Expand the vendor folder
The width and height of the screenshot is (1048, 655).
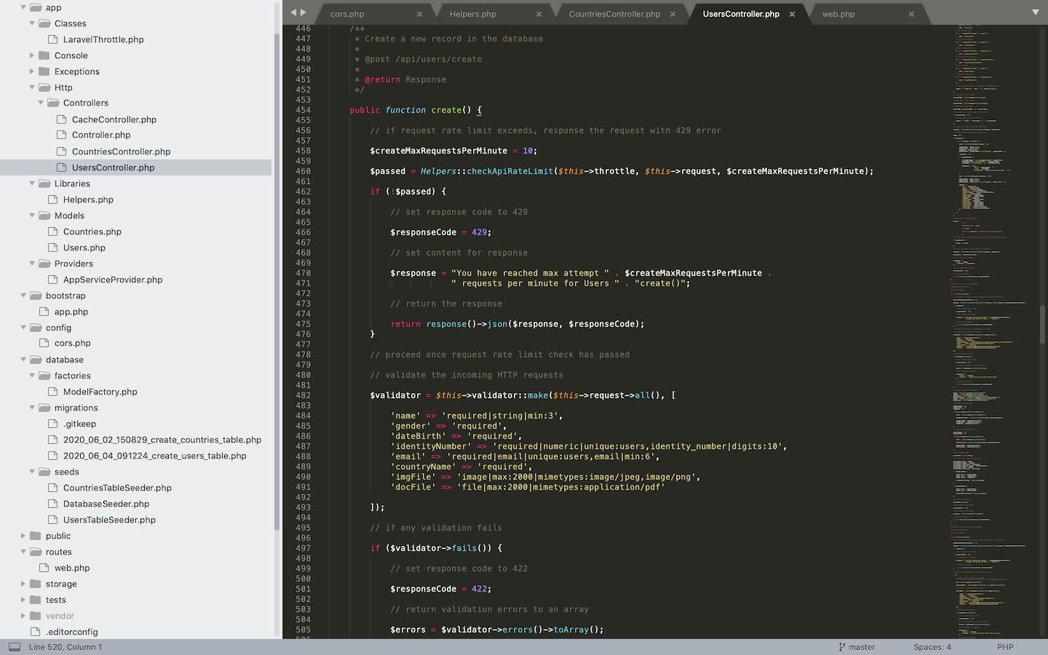[x=23, y=616]
